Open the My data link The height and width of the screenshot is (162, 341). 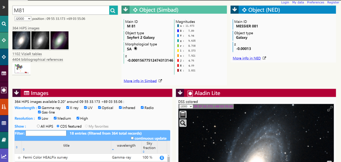coord(298,2)
